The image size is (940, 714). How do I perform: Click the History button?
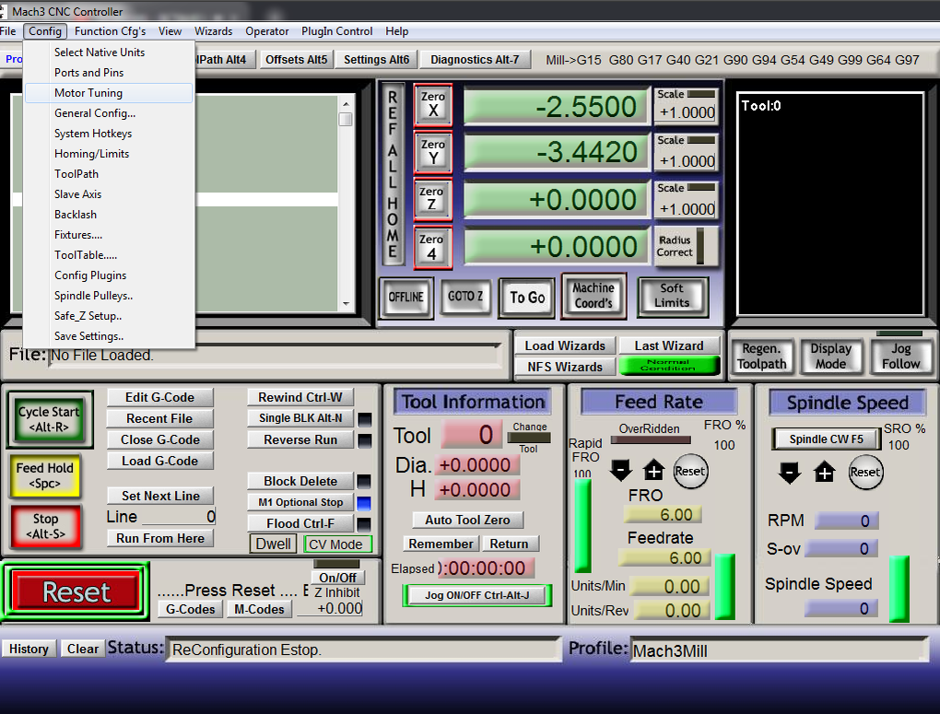point(29,649)
